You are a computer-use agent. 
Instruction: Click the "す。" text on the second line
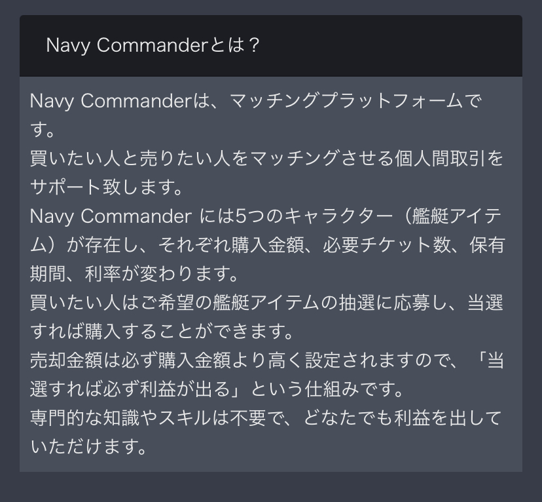click(42, 130)
